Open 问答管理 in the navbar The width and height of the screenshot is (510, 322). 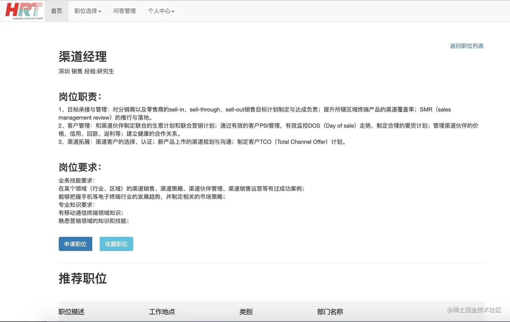pyautogui.click(x=124, y=11)
